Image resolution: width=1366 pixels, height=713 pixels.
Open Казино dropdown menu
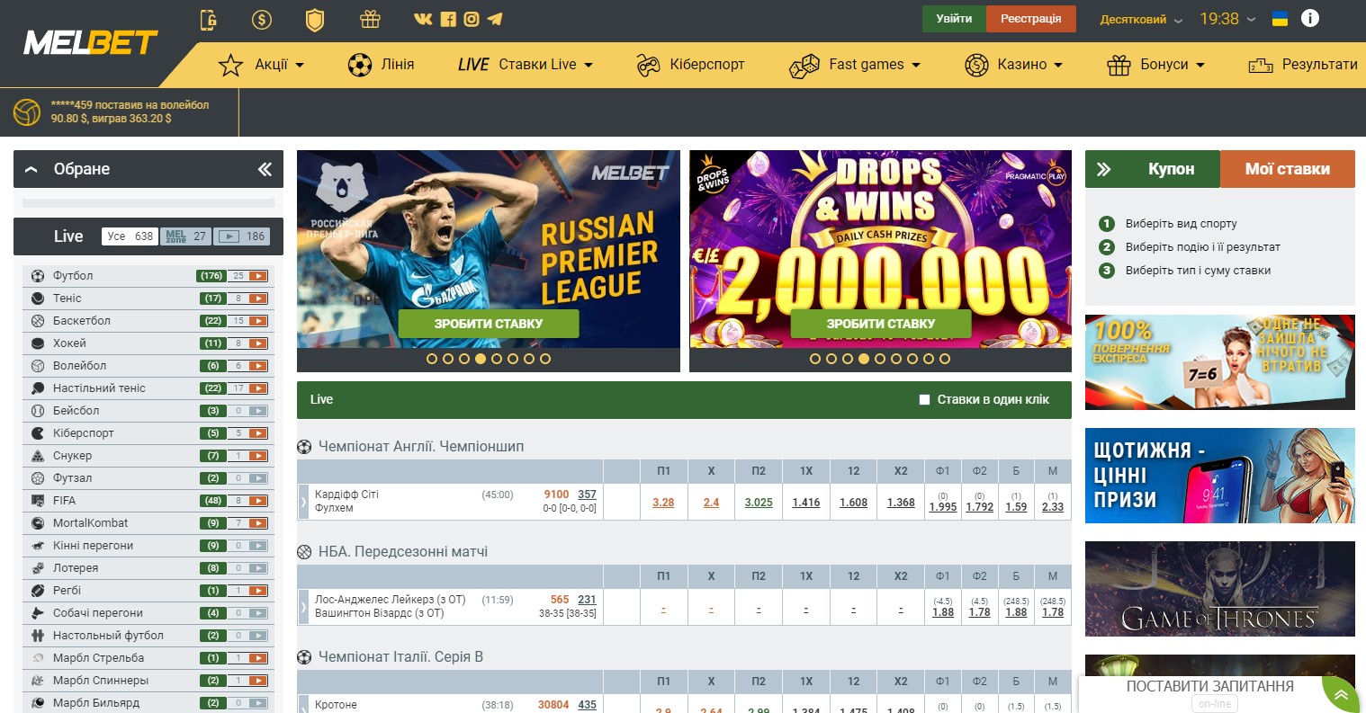(1014, 65)
